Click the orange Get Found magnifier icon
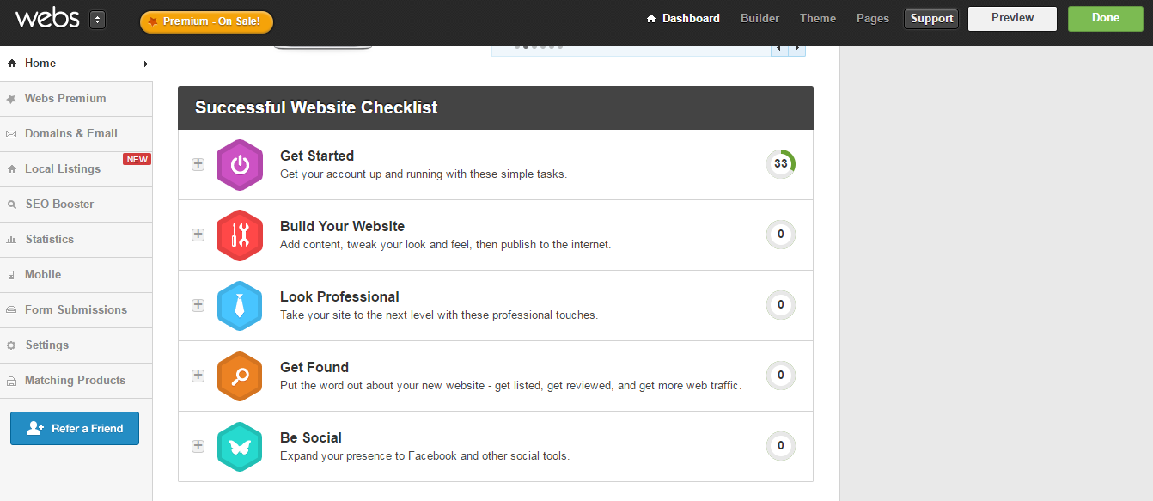 (x=240, y=376)
